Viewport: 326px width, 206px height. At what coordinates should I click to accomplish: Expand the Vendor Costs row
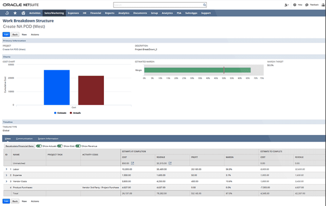6,182
